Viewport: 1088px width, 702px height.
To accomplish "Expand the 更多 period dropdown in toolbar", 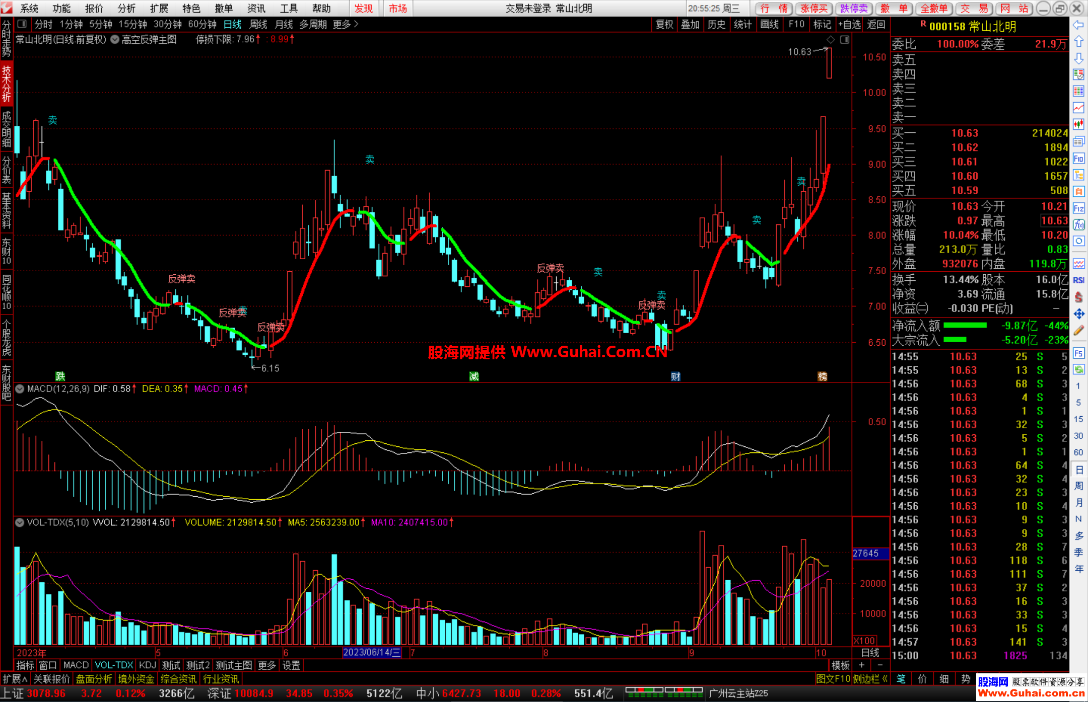I will pyautogui.click(x=346, y=24).
